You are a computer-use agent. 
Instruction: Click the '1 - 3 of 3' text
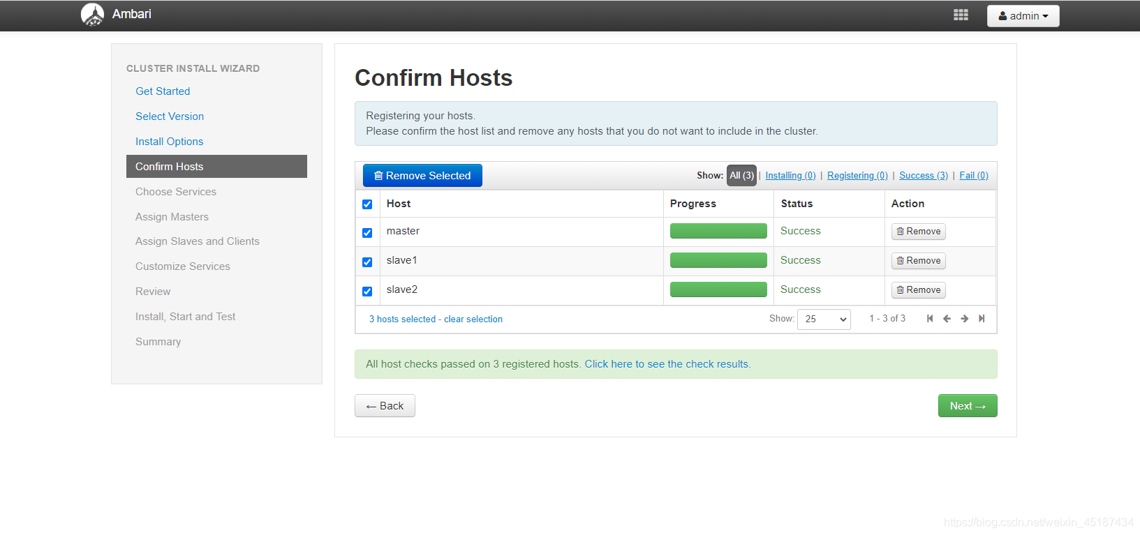click(x=887, y=319)
